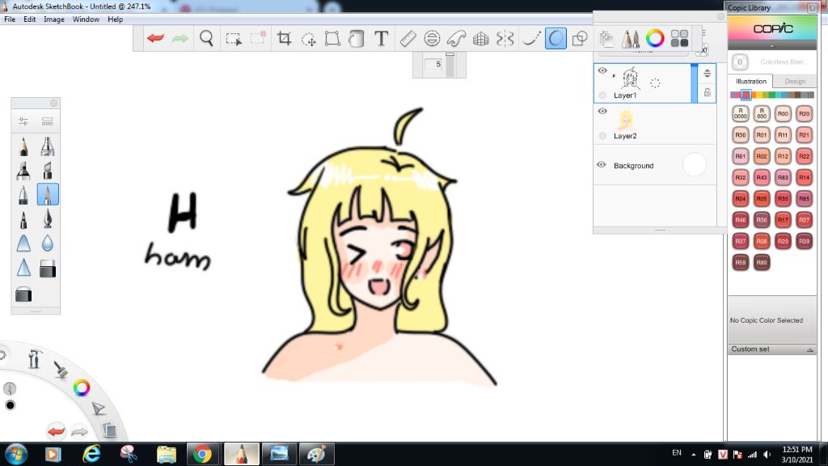Hide the Background layer with its eye
The image size is (828, 466).
pos(601,164)
